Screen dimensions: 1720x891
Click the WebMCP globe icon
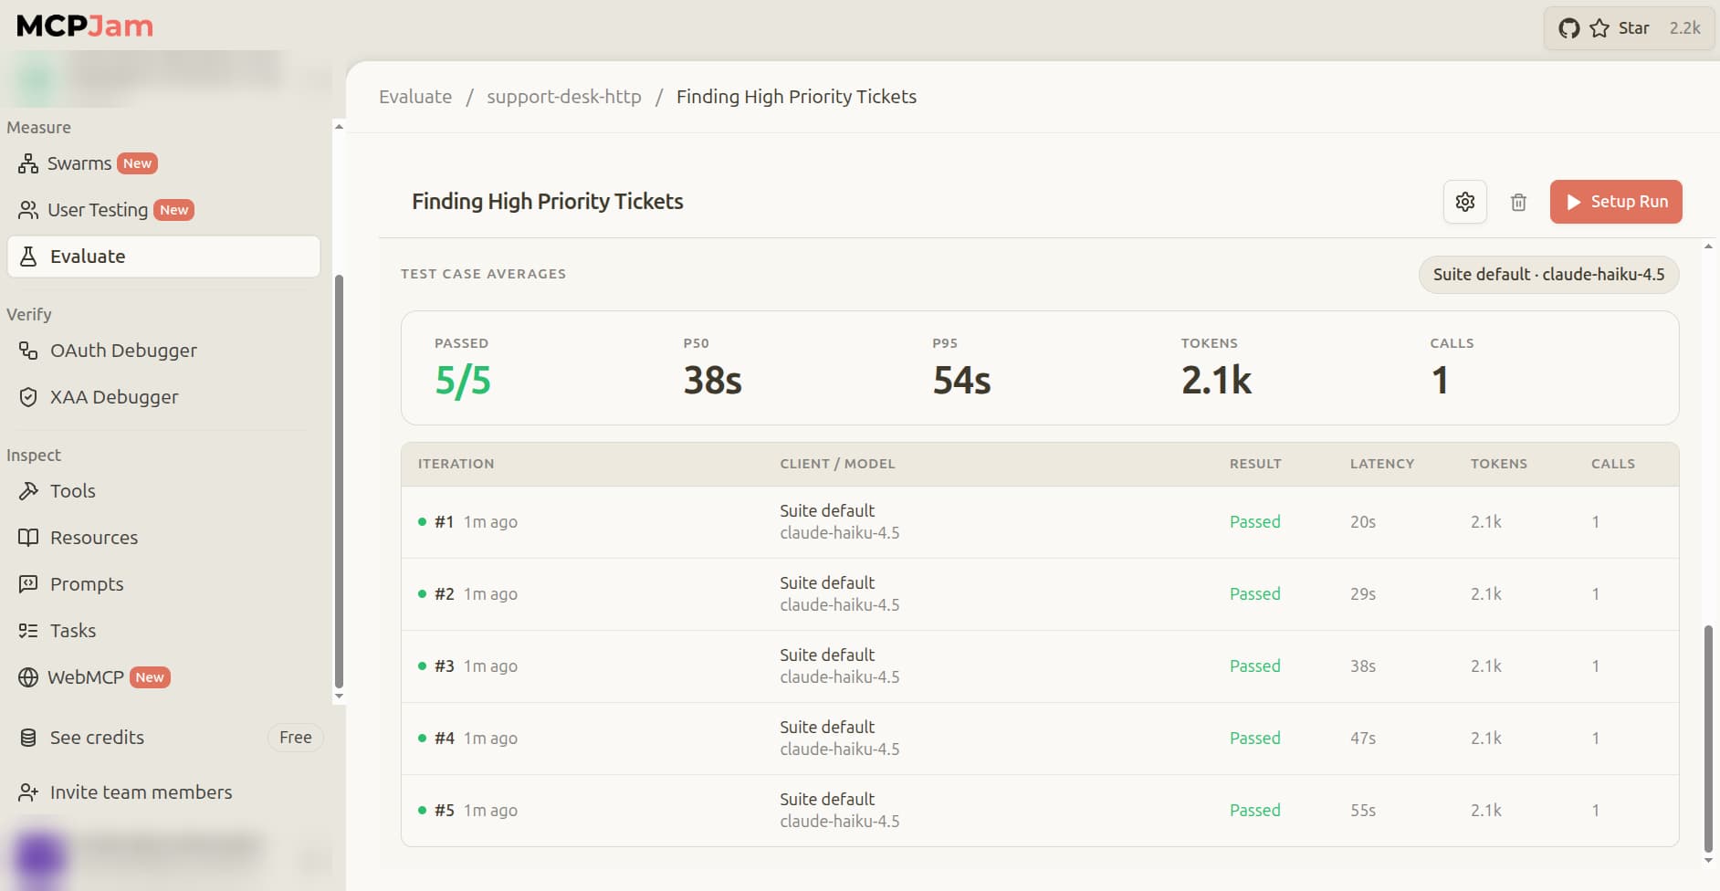[28, 677]
